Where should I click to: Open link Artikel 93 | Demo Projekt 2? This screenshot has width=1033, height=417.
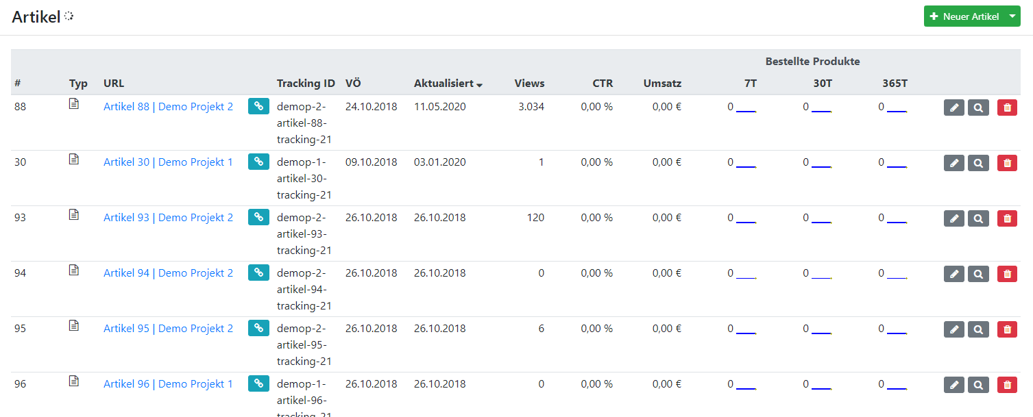coord(168,218)
